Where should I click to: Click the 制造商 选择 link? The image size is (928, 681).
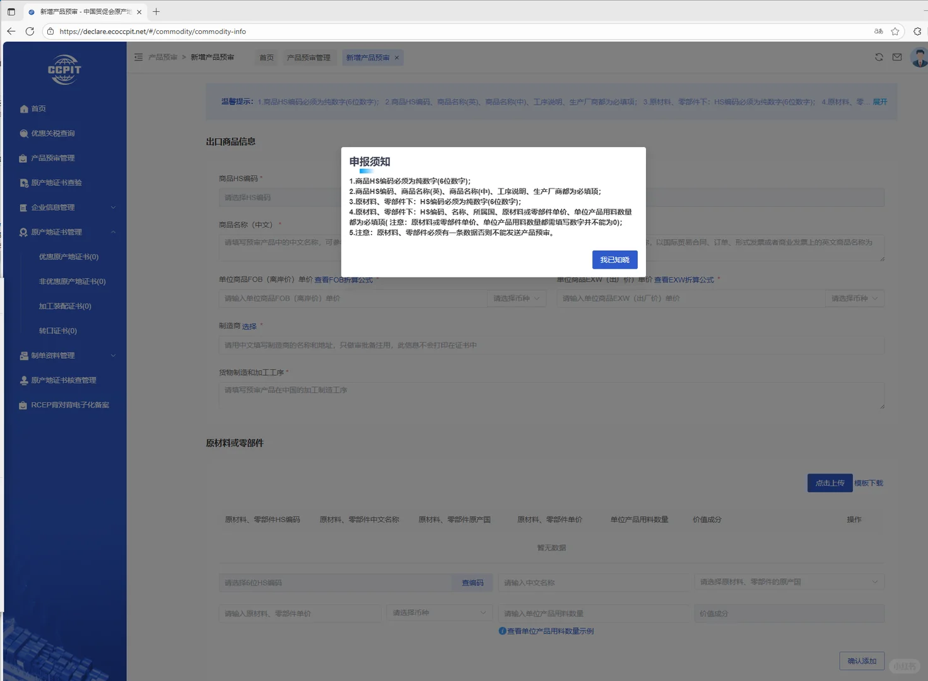pos(249,327)
